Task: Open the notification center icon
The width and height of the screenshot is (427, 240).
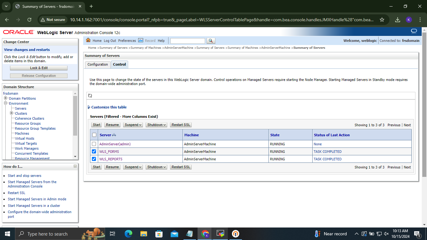Action: point(417,234)
